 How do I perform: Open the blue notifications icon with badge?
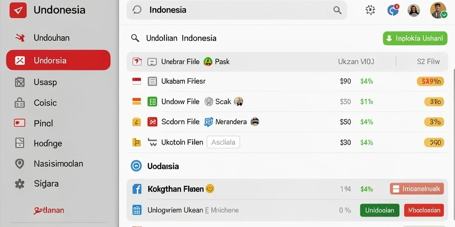(x=393, y=10)
